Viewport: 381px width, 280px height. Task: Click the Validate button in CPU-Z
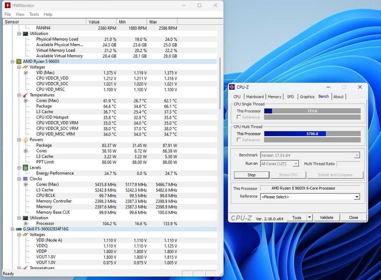327,218
